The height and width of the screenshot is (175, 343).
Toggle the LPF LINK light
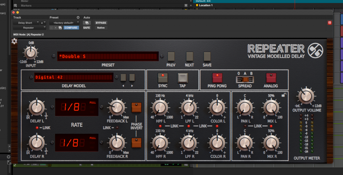point(189,126)
